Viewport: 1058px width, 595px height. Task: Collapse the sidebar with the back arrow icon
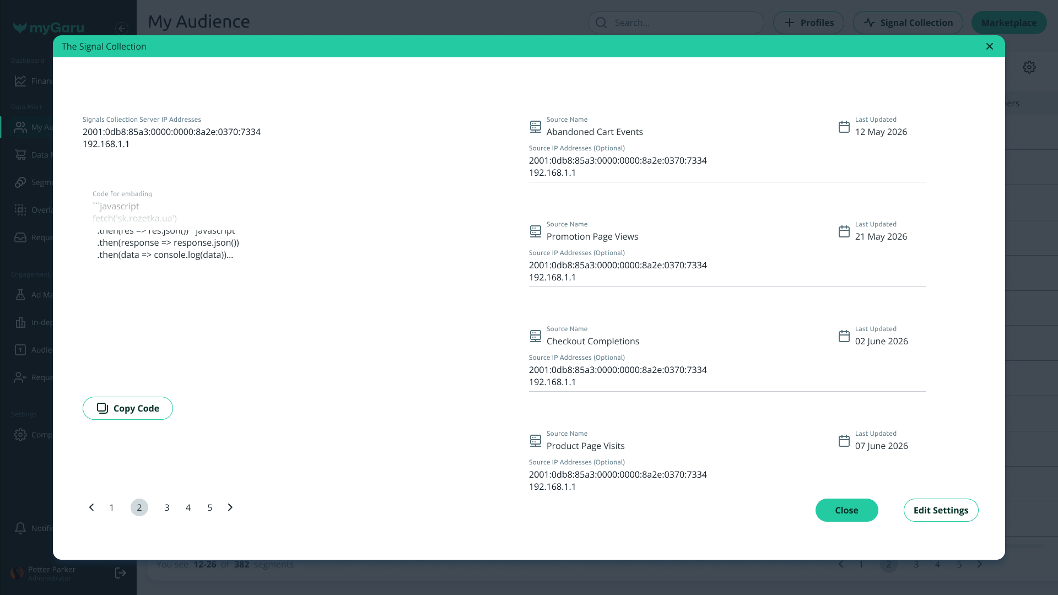(x=122, y=28)
